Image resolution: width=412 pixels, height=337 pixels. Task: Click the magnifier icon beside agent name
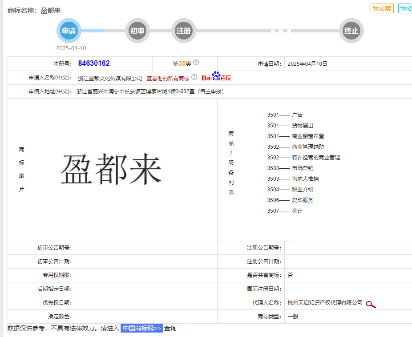pos(371,304)
